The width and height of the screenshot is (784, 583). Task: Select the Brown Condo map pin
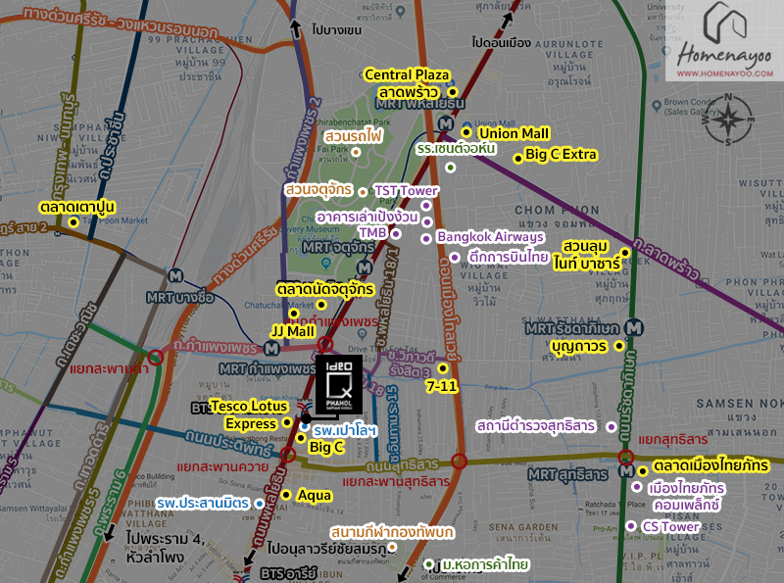point(657,106)
